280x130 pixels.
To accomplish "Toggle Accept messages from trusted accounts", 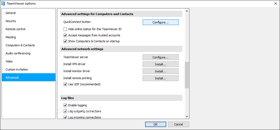I will (x=65, y=35).
